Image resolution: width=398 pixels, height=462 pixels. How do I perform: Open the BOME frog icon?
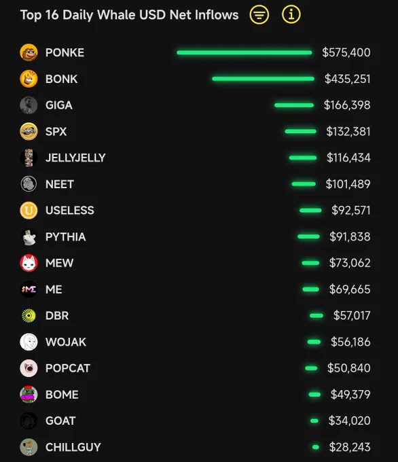29,394
